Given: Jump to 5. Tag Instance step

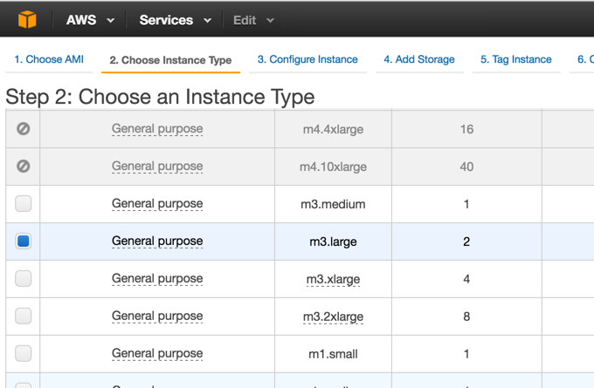Looking at the screenshot, I should 516,59.
